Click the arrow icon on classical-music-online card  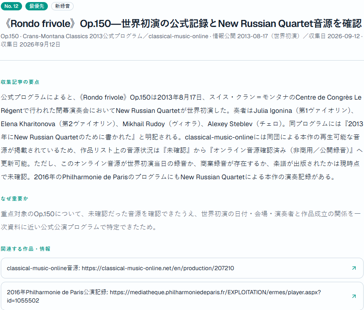(x=354, y=268)
